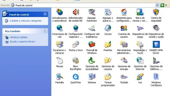
Task: Open Windows Update link
Action: [19, 37]
